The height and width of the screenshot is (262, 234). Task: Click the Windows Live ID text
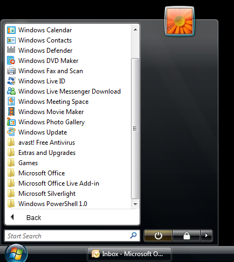[42, 81]
